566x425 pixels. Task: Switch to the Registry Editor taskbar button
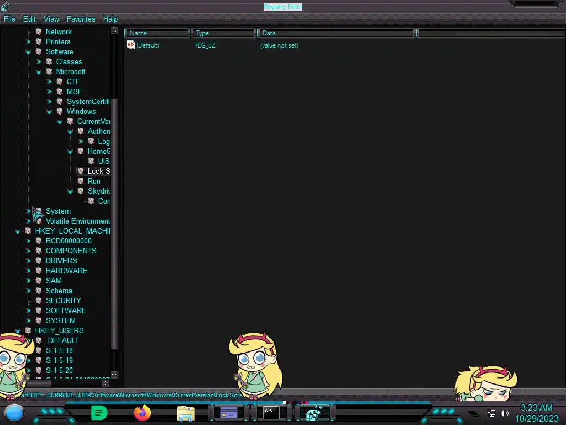pos(315,413)
